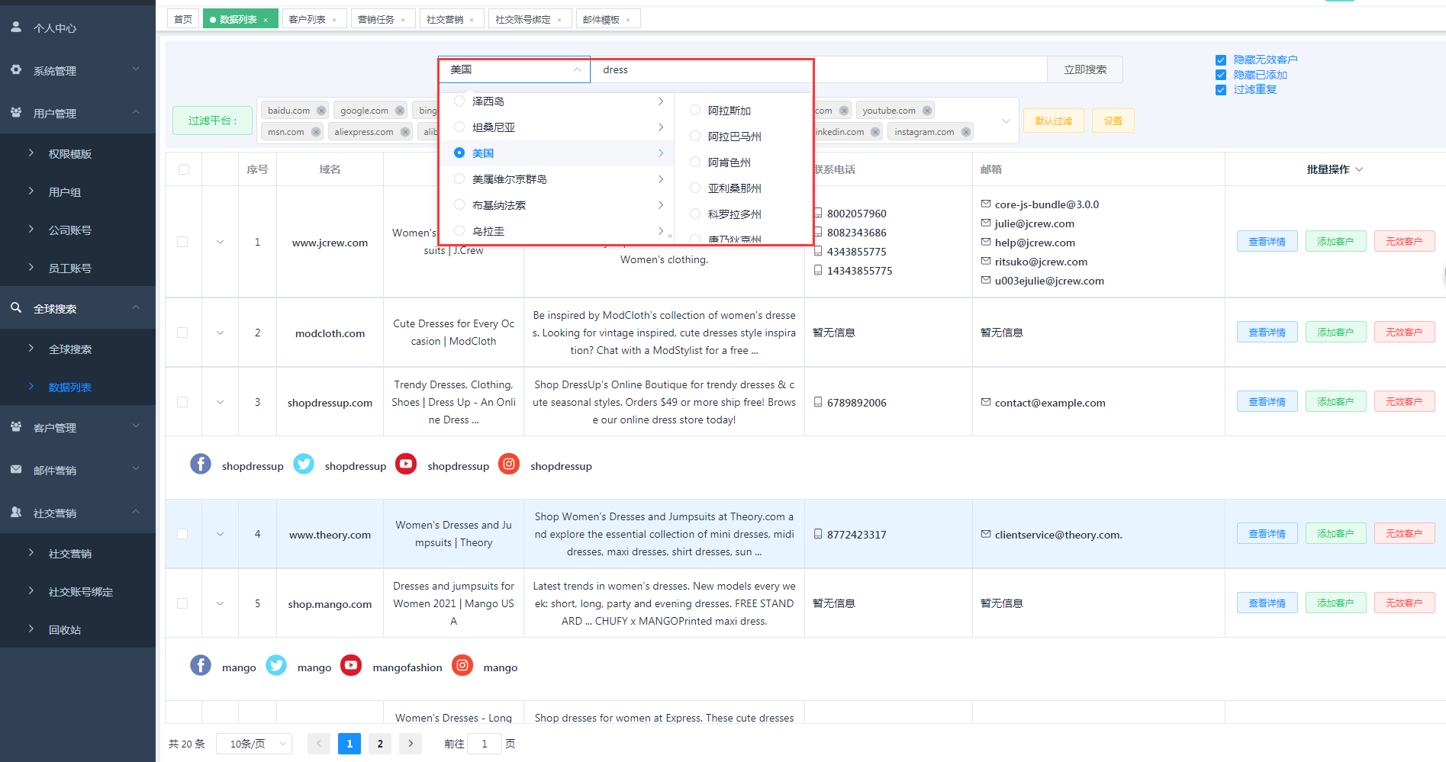Select the 泽西岛 radio option
The image size is (1446, 762).
[459, 101]
